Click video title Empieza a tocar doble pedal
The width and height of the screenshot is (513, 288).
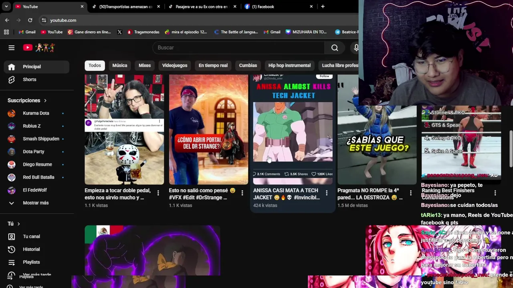118,194
